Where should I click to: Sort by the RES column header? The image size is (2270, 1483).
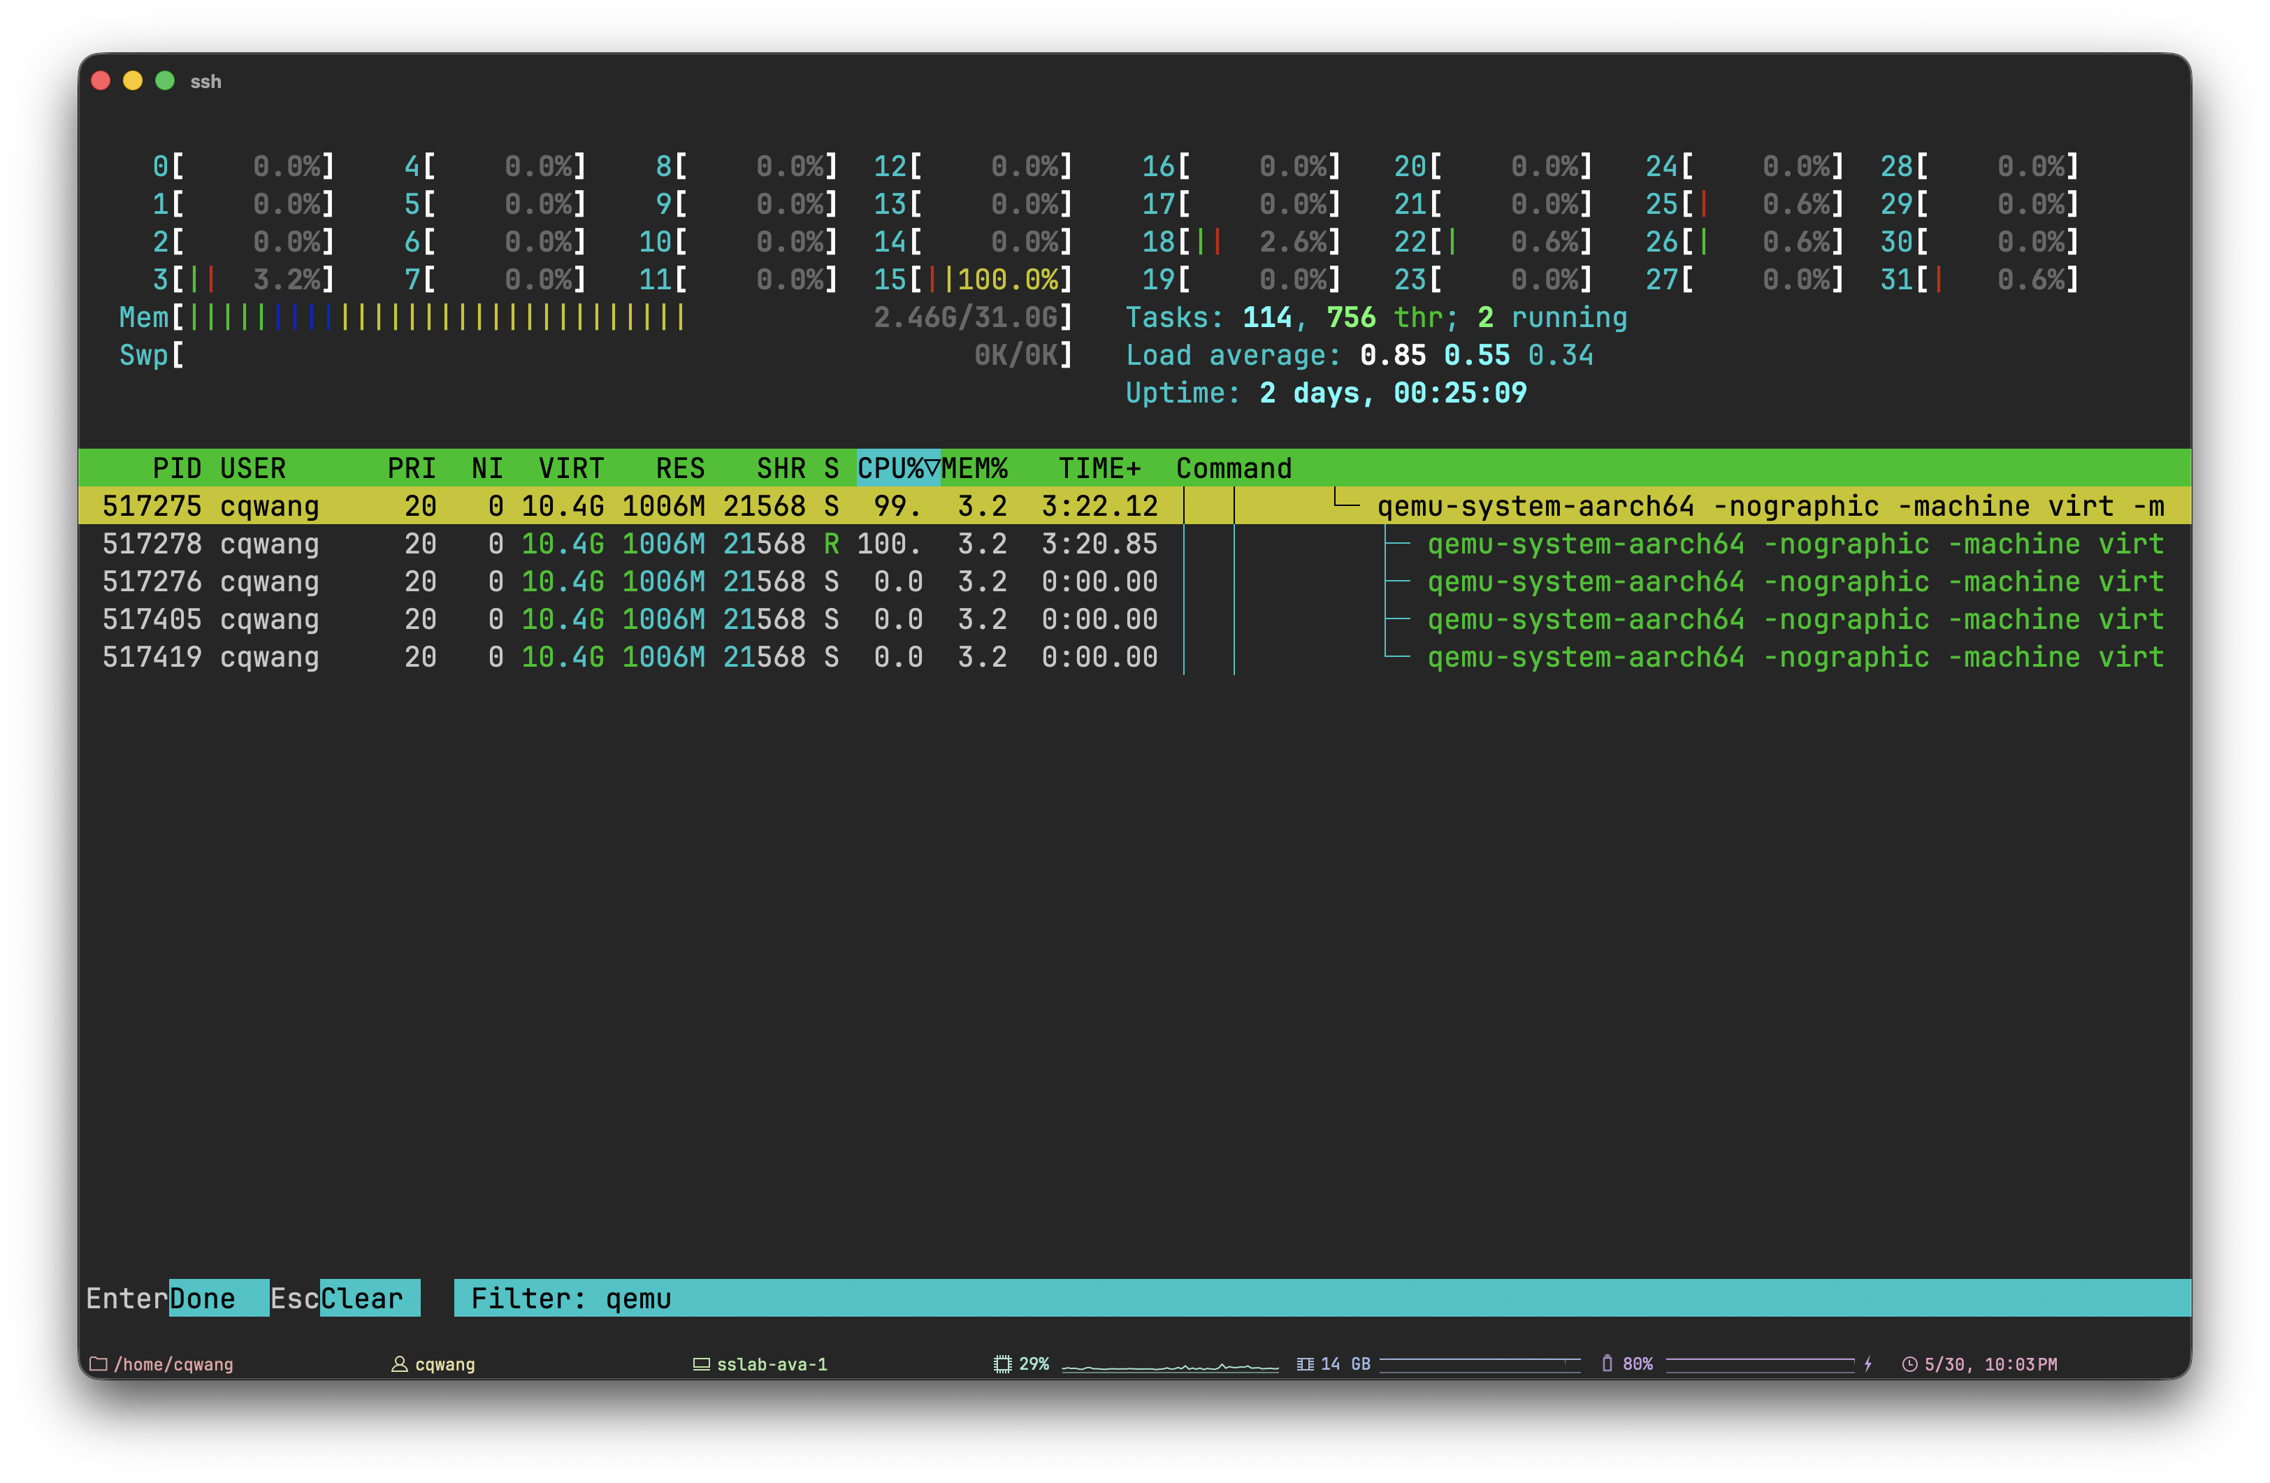680,468
